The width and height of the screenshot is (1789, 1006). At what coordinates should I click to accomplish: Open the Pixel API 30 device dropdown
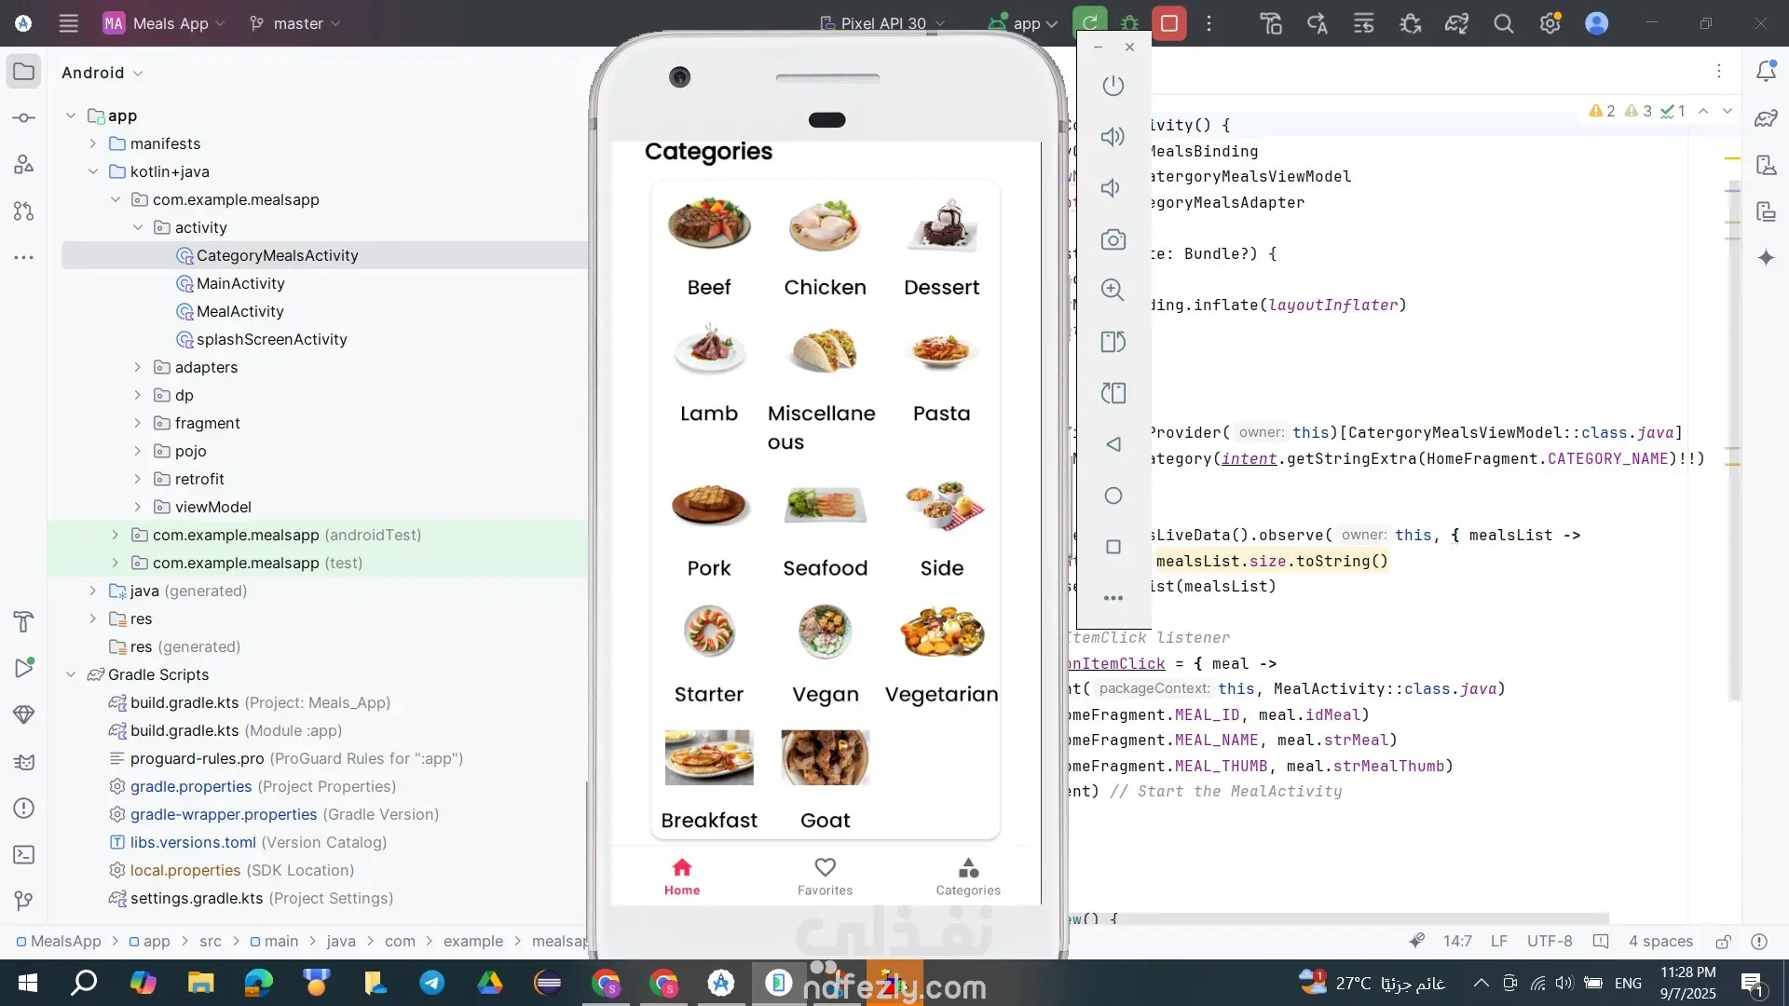tap(882, 23)
